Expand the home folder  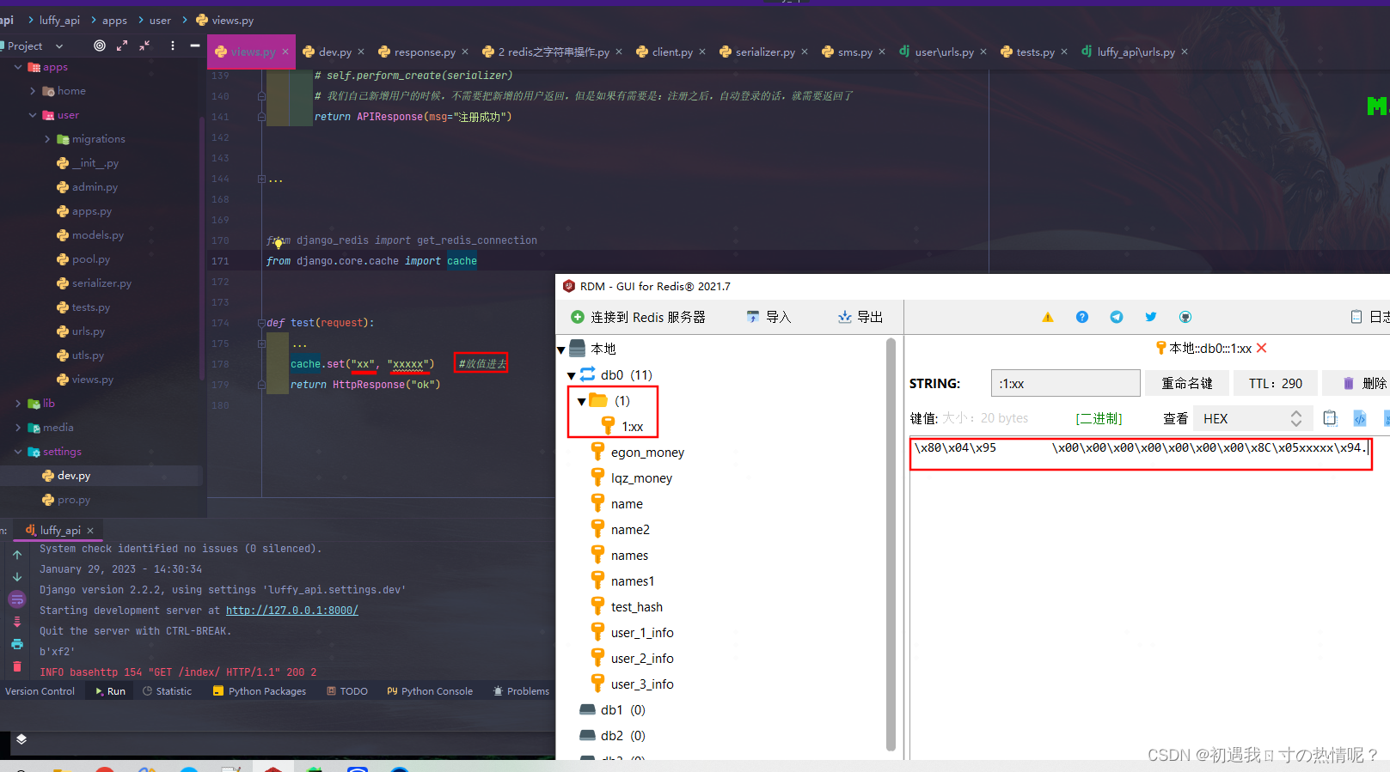33,91
